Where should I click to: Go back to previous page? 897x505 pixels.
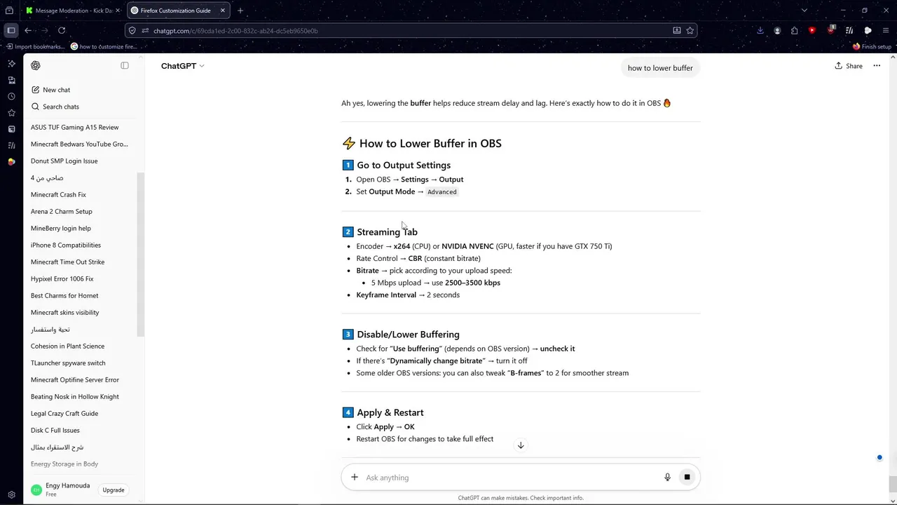(28, 30)
